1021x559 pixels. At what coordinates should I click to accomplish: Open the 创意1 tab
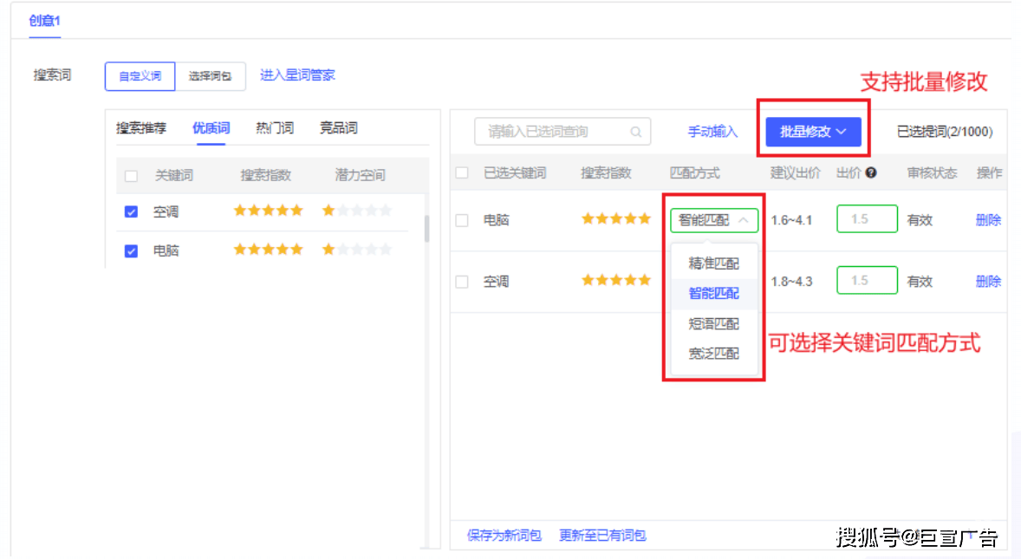pos(42,22)
